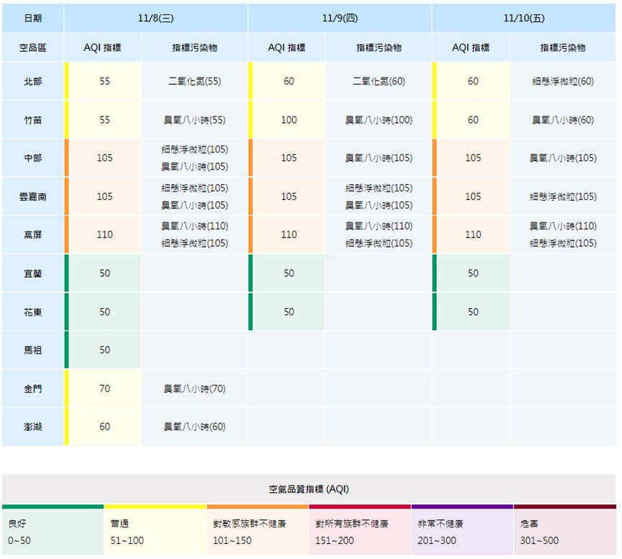The height and width of the screenshot is (559, 622).
Task: Click 指標污染物 header under 11/8
Action: 194,47
